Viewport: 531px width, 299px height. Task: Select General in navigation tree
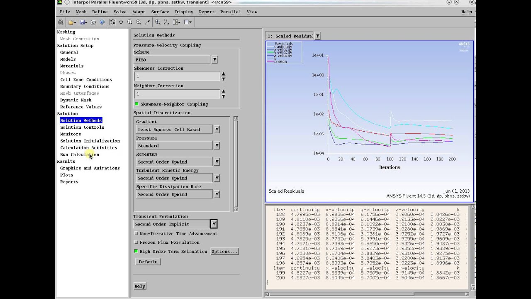click(x=69, y=52)
